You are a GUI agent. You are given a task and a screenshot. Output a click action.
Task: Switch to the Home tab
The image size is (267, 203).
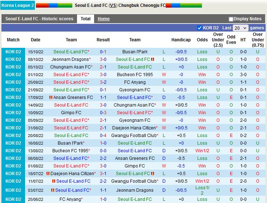pos(104,19)
